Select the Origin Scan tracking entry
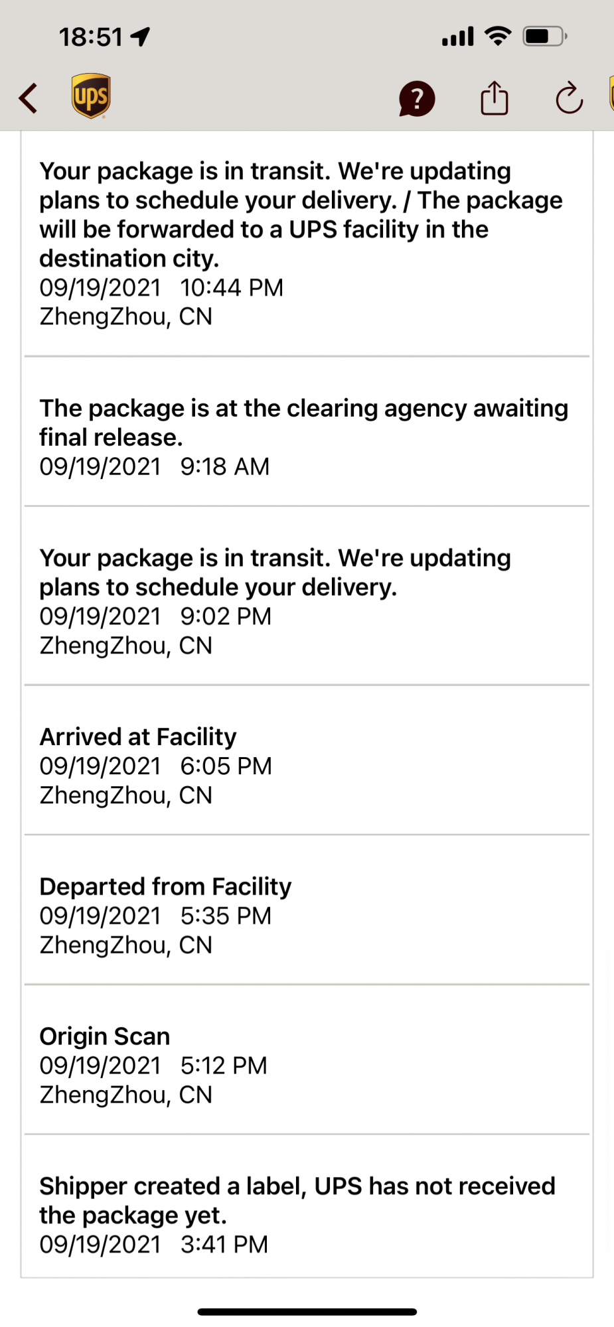 pos(307,1060)
